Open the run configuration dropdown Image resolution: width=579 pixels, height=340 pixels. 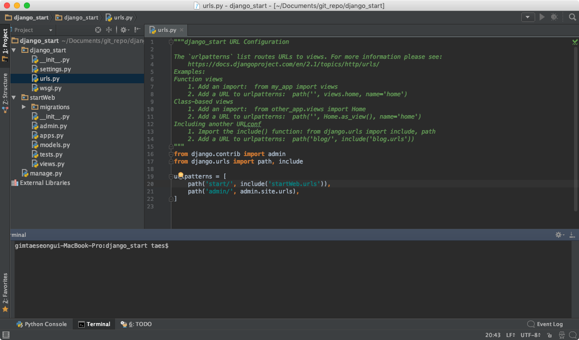coord(528,17)
